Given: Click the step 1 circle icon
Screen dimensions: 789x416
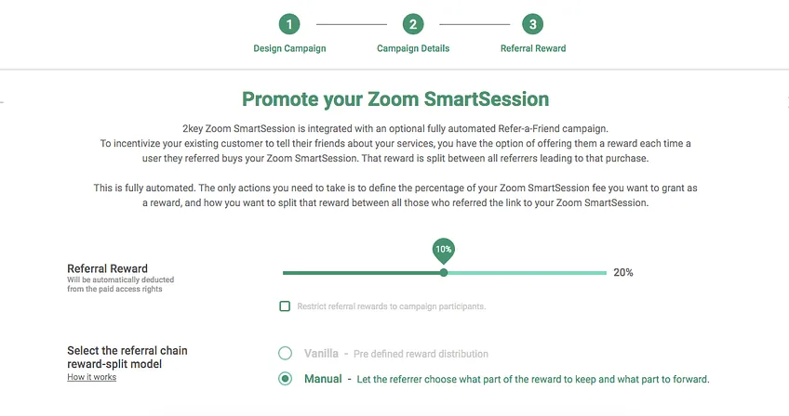Looking at the screenshot, I should pyautogui.click(x=289, y=24).
